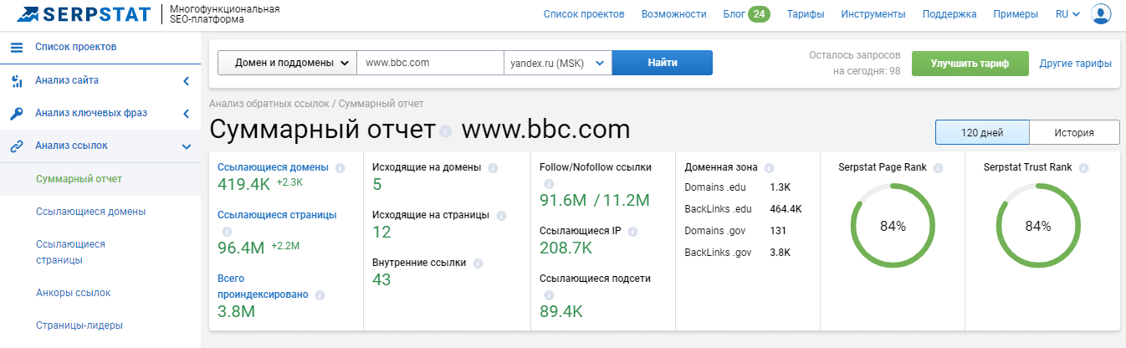Click the Serpstat Page Rank 84% gauge

coord(893,226)
